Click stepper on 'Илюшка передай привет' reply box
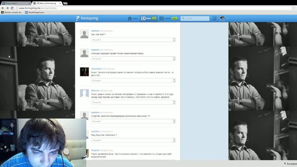Viewport: 297px width, 167px height. pyautogui.click(x=174, y=58)
